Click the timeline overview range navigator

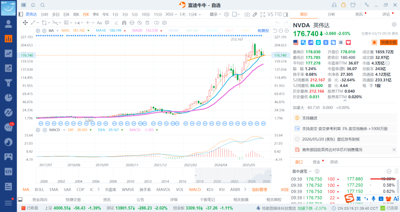[154, 176]
